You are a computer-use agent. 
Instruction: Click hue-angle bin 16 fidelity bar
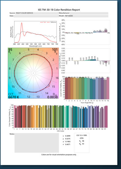pyautogui.click(x=108, y=88)
